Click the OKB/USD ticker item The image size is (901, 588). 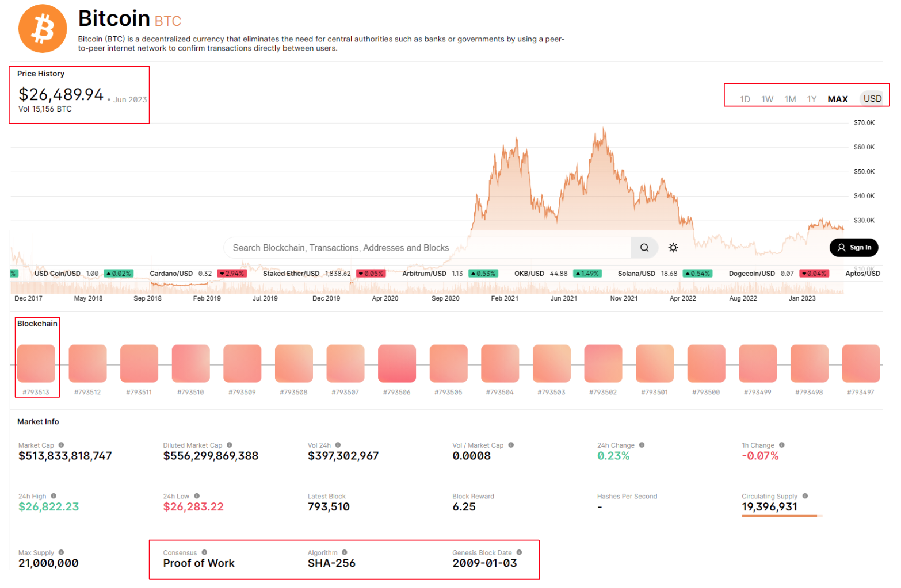pos(558,274)
